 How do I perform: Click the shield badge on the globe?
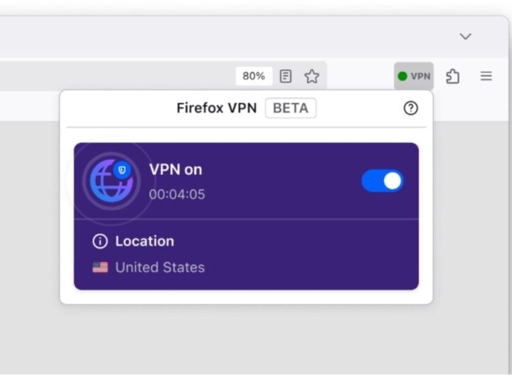[122, 170]
